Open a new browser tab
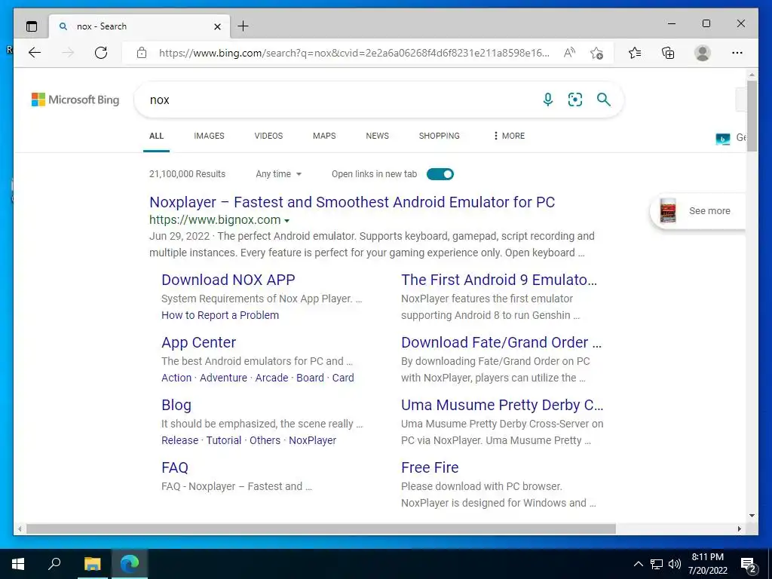The image size is (772, 579). click(244, 26)
